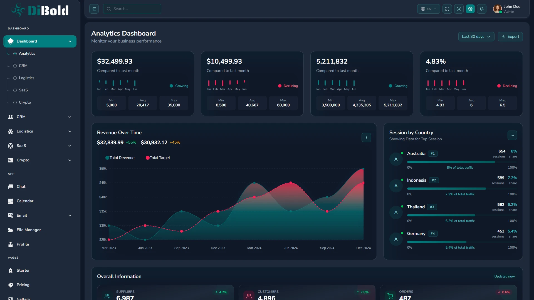Click the Email envelope icon
Image resolution: width=534 pixels, height=300 pixels.
pyautogui.click(x=11, y=216)
